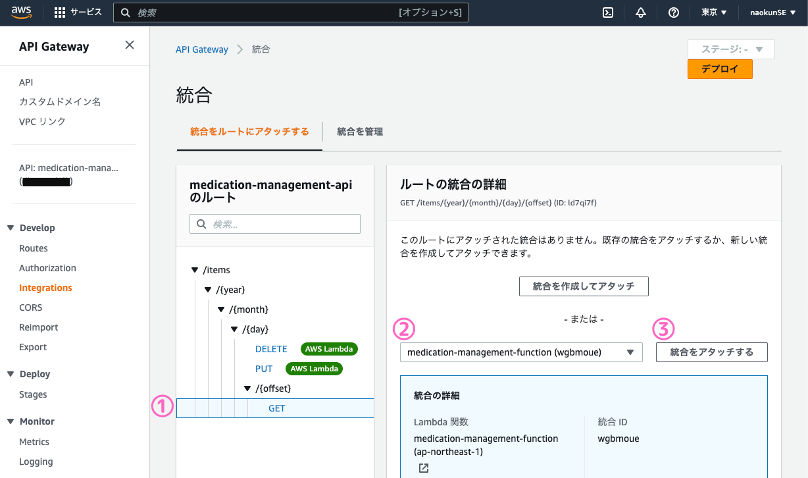Open Metrics in the sidebar

tap(34, 442)
